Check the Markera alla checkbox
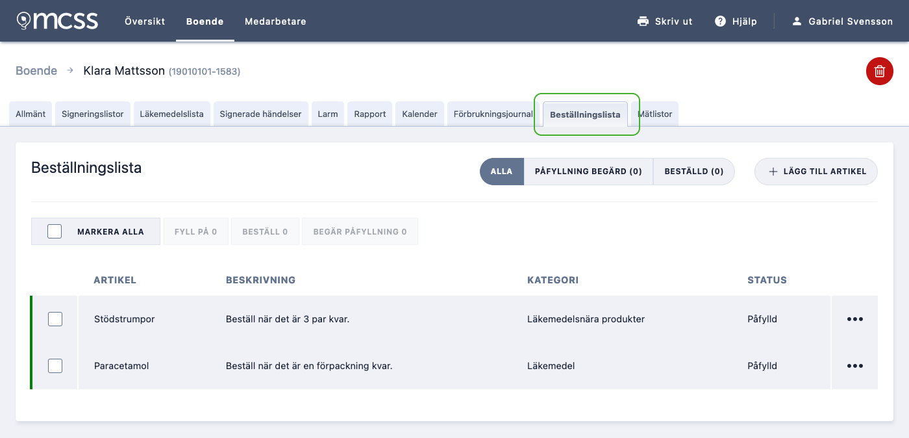909x438 pixels. point(55,231)
